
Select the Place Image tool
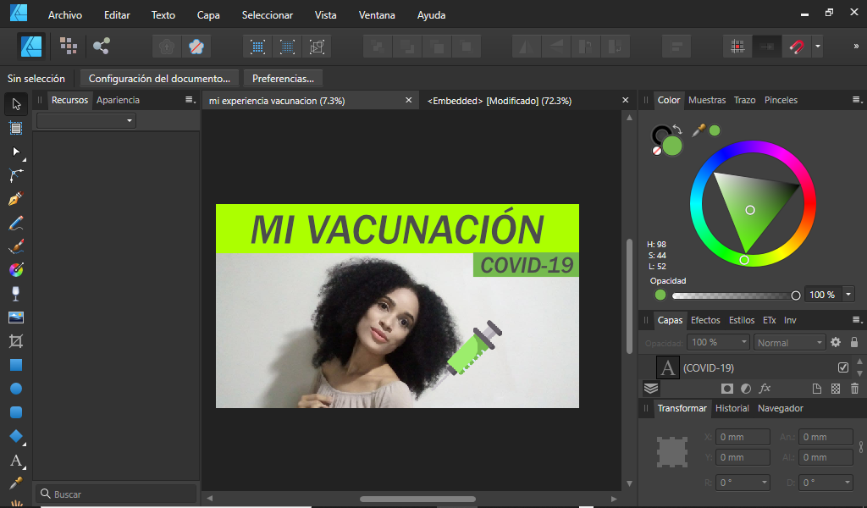[x=16, y=317]
